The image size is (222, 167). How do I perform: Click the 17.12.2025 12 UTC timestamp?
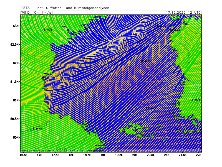[x=183, y=13]
